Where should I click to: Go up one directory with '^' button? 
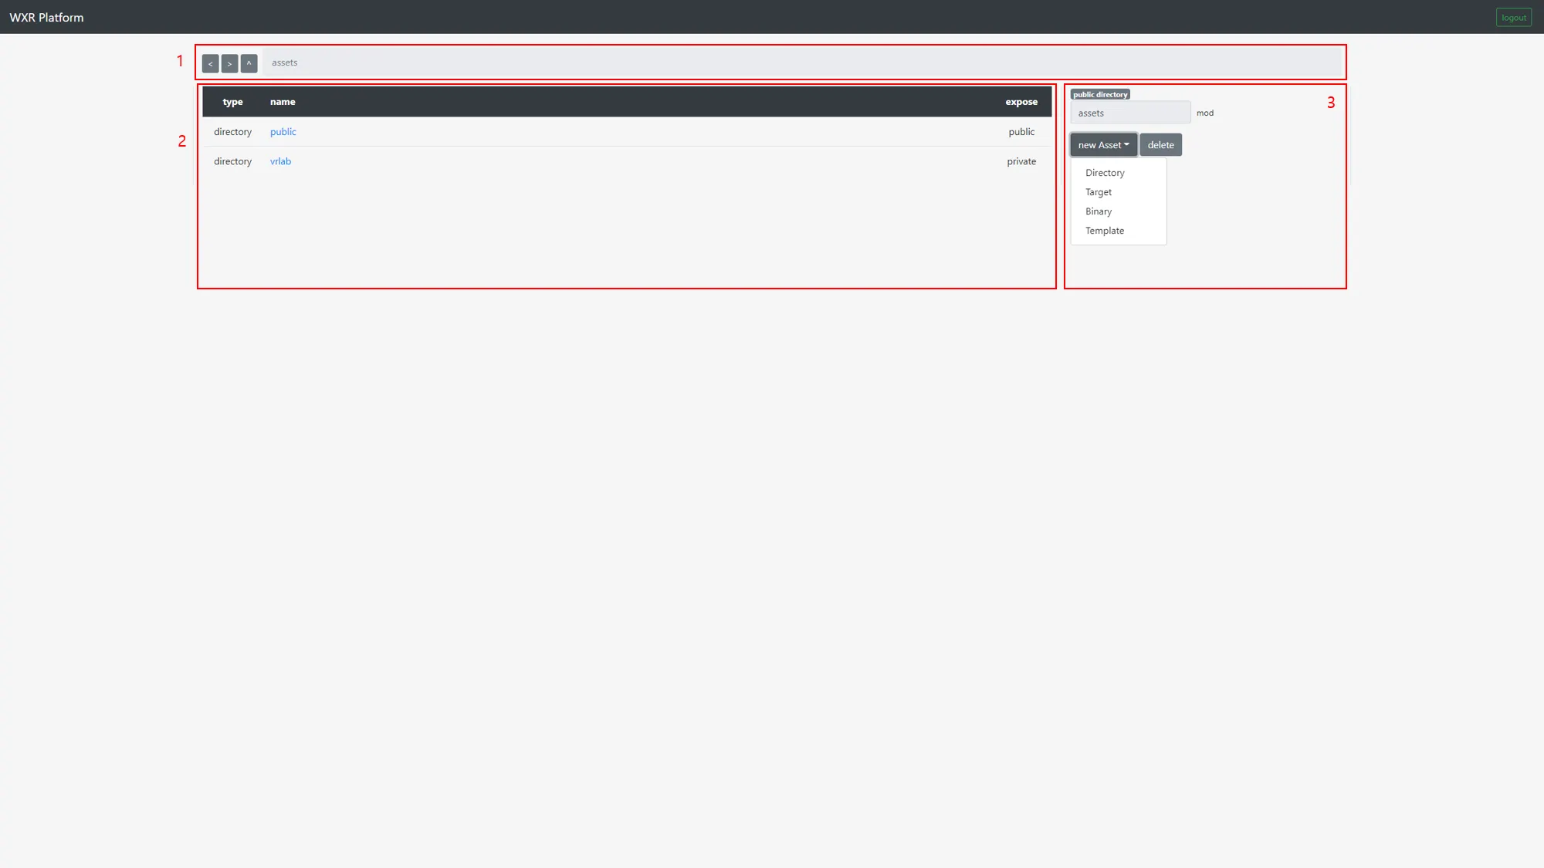249,63
